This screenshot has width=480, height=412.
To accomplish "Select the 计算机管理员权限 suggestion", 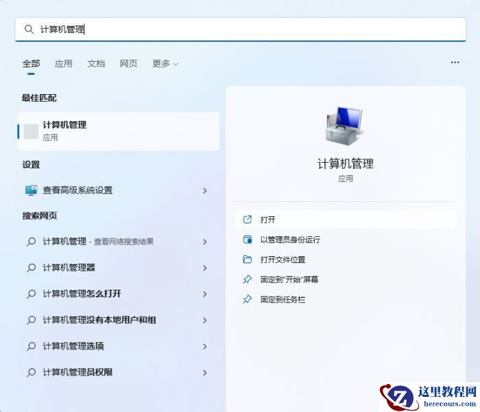I will (x=119, y=372).
